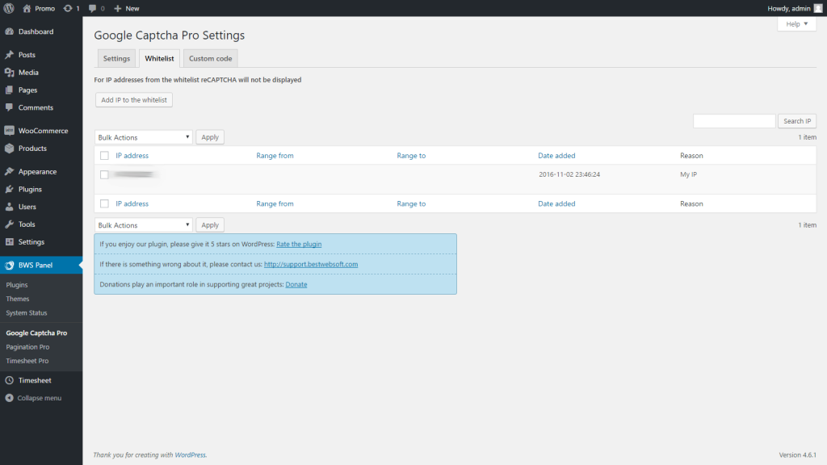Click the updates refresh icon in admin bar
The height and width of the screenshot is (465, 827).
(x=68, y=8)
